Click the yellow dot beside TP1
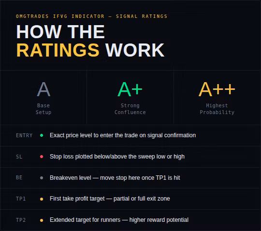This screenshot has width=261, height=231. [x=42, y=199]
